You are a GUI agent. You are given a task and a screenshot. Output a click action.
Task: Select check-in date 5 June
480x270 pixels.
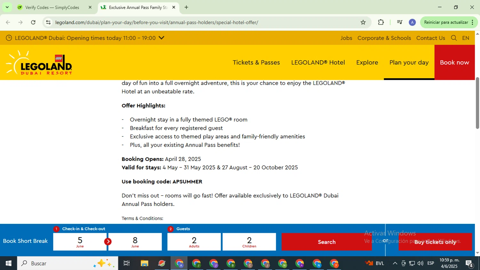pyautogui.click(x=80, y=242)
